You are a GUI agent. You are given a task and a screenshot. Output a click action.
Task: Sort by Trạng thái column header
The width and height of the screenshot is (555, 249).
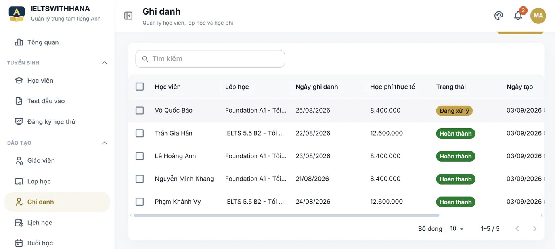pyautogui.click(x=451, y=87)
